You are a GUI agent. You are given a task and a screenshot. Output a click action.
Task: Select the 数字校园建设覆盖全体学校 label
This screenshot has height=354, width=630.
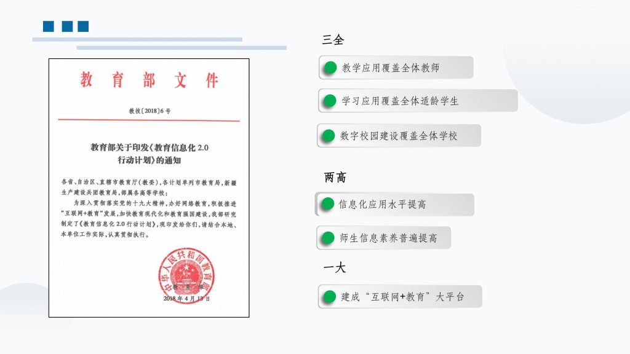click(x=399, y=136)
